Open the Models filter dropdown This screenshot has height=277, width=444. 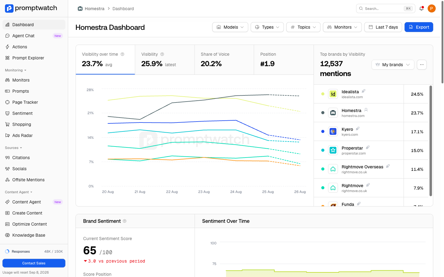coord(230,27)
